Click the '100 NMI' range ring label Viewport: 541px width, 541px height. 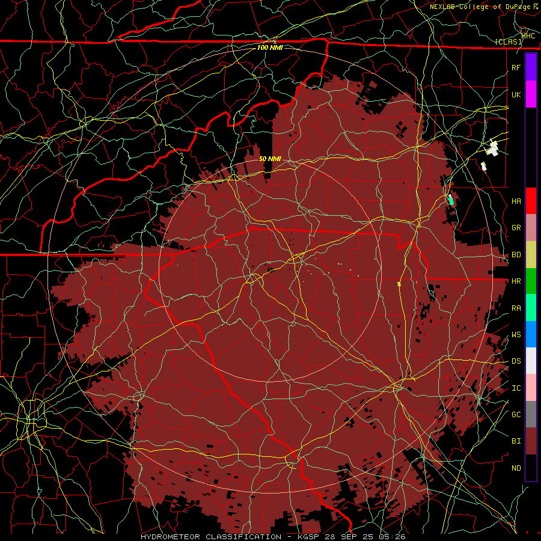[x=270, y=47]
